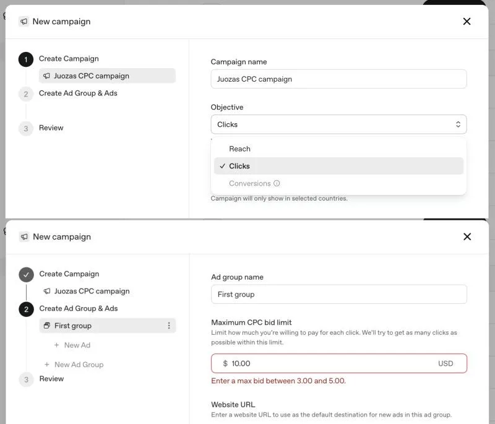Click the ad group icon beside First group

pyautogui.click(x=47, y=326)
